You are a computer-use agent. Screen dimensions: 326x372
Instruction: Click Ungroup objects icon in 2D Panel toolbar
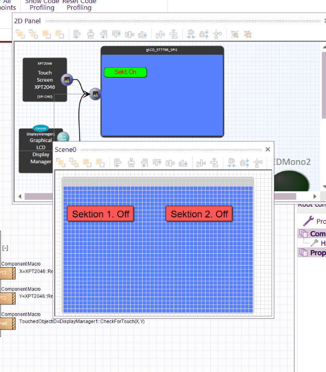248,35
